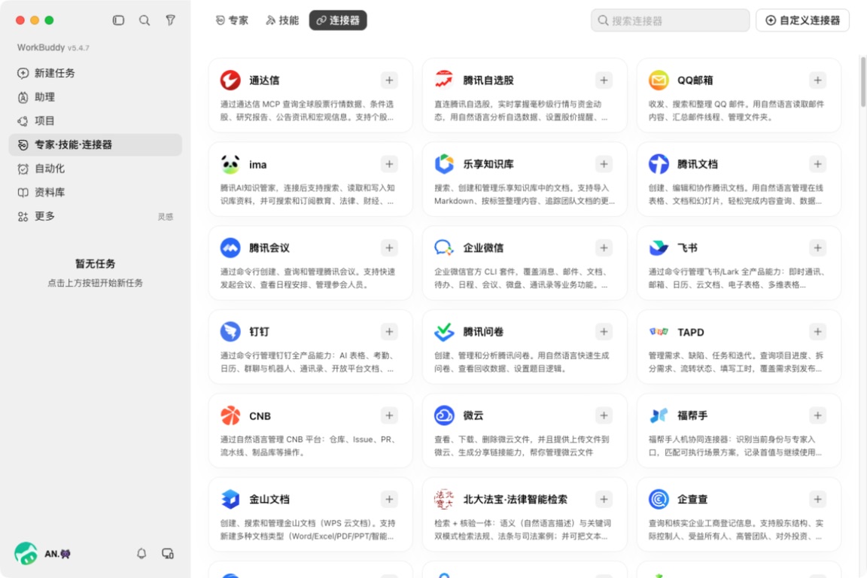
Task: Click the 钉钉 blue wing logo icon
Action: (x=230, y=332)
